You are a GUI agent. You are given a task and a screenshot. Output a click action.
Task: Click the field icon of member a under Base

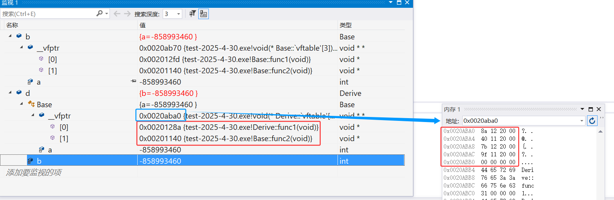41,149
